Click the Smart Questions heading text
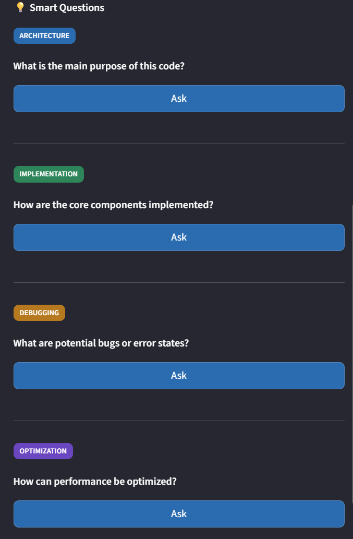353x539 pixels. point(67,8)
